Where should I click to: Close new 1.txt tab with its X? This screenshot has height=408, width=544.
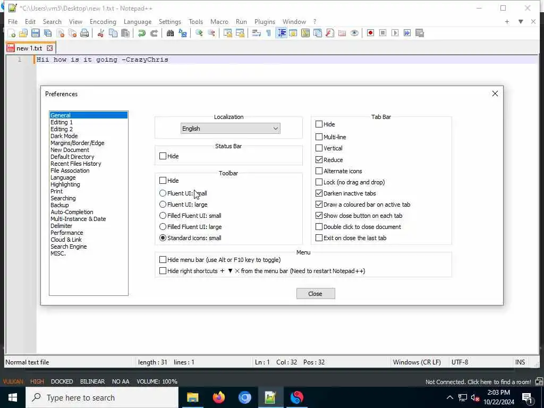tap(49, 48)
